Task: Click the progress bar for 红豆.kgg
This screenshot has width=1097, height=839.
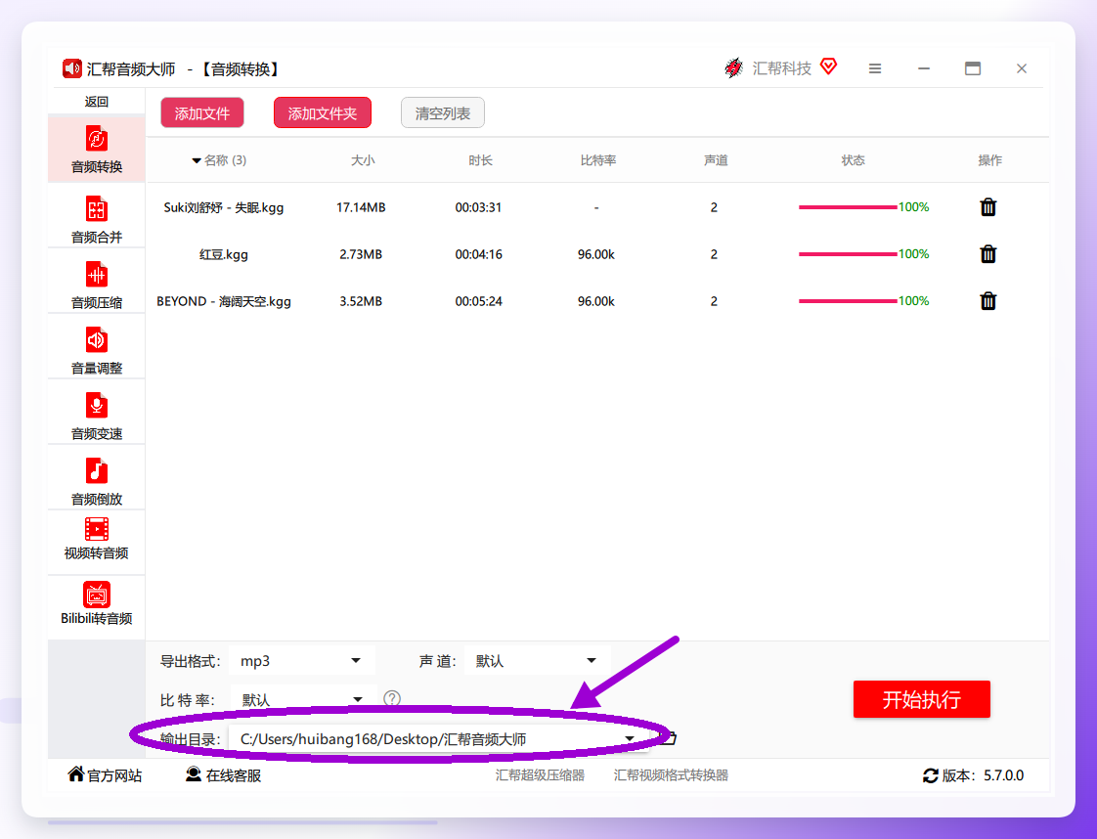Action: tap(848, 254)
